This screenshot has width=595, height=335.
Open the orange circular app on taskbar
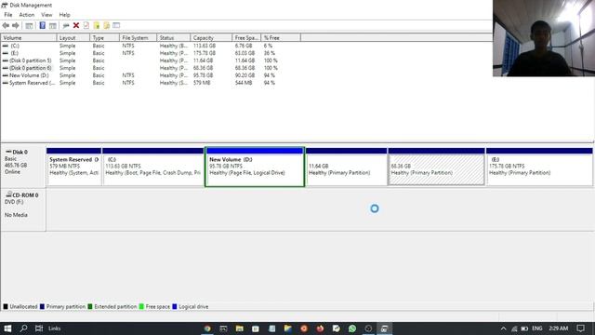coord(304,328)
